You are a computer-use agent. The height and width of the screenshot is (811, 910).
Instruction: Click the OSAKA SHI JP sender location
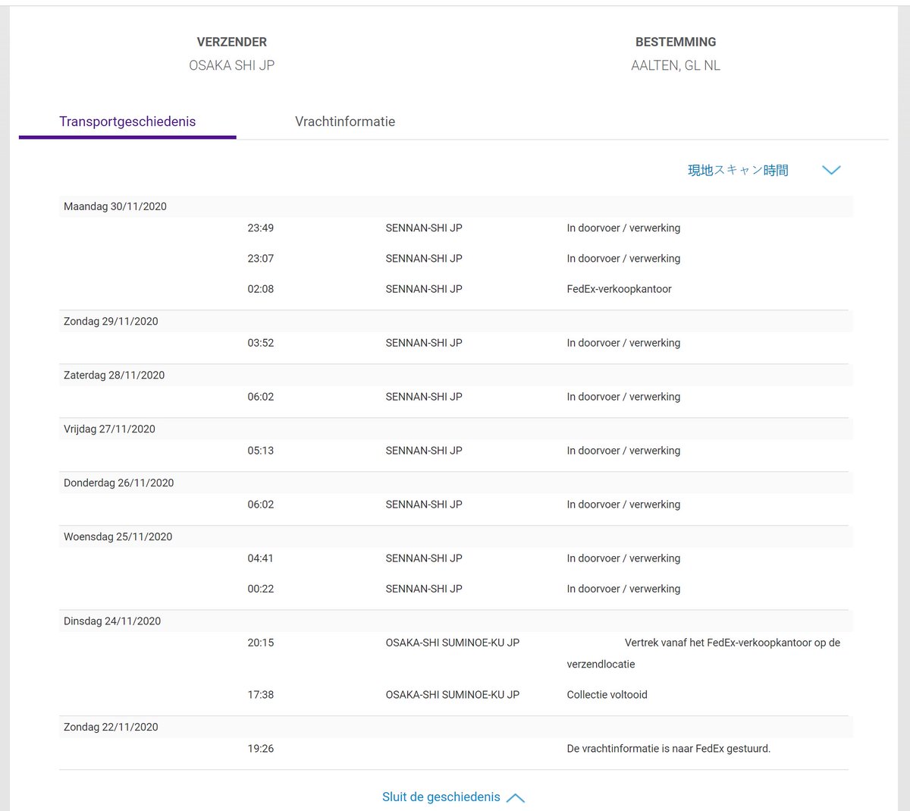[232, 65]
